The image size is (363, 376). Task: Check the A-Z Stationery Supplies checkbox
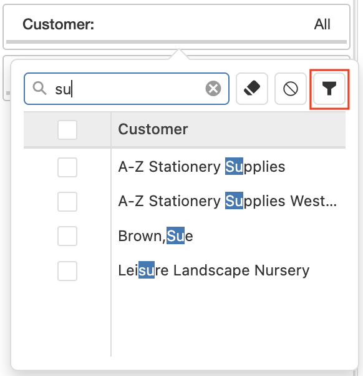(x=67, y=167)
